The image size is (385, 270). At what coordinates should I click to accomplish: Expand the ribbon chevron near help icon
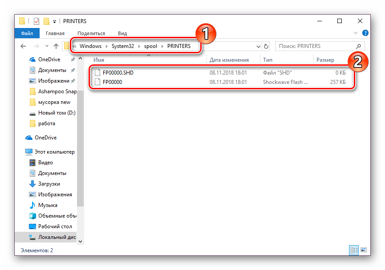(x=355, y=33)
